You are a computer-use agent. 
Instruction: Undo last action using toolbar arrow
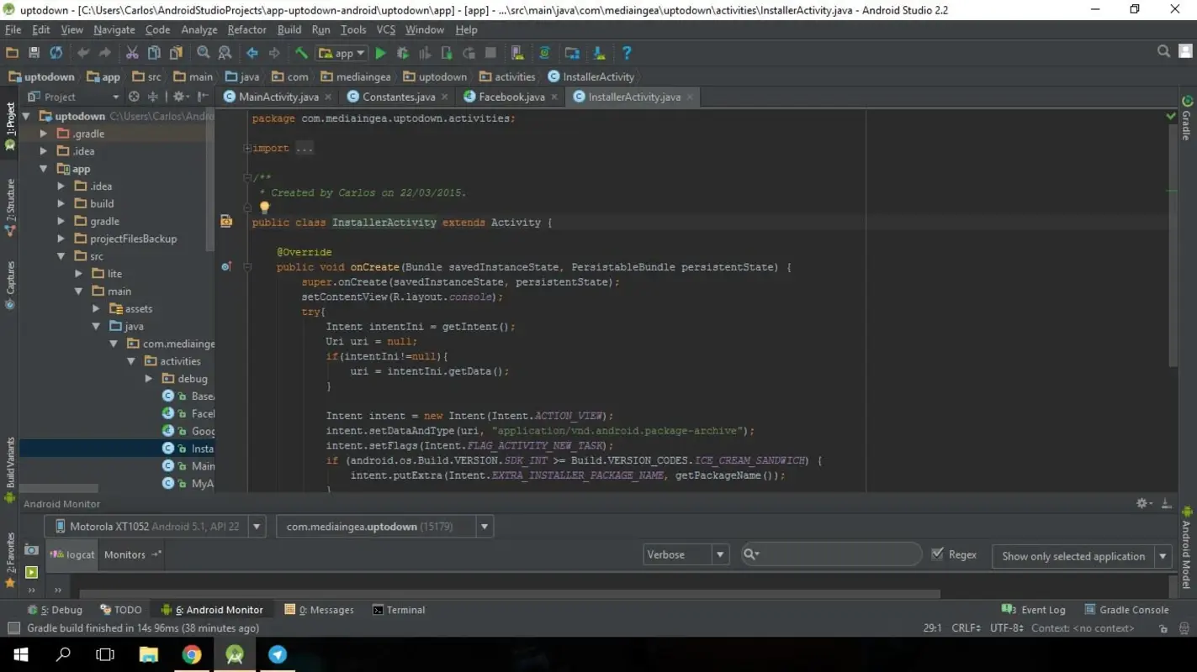pyautogui.click(x=82, y=52)
